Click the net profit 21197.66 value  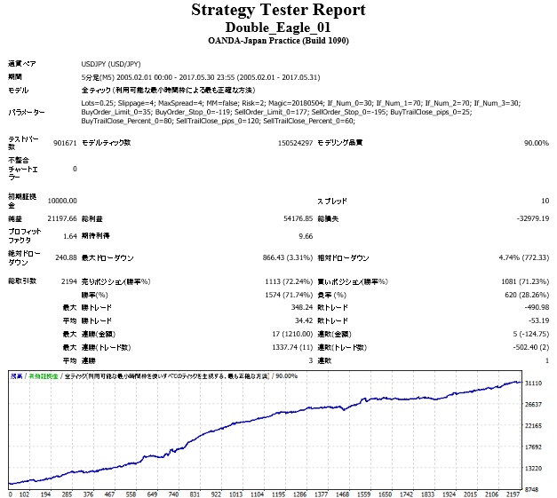[x=62, y=218]
